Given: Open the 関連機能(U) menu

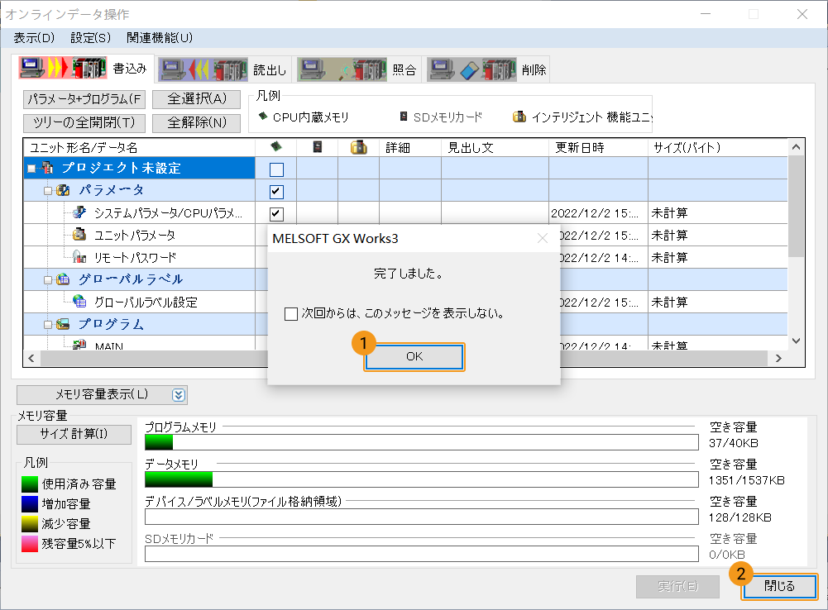Looking at the screenshot, I should [x=160, y=38].
